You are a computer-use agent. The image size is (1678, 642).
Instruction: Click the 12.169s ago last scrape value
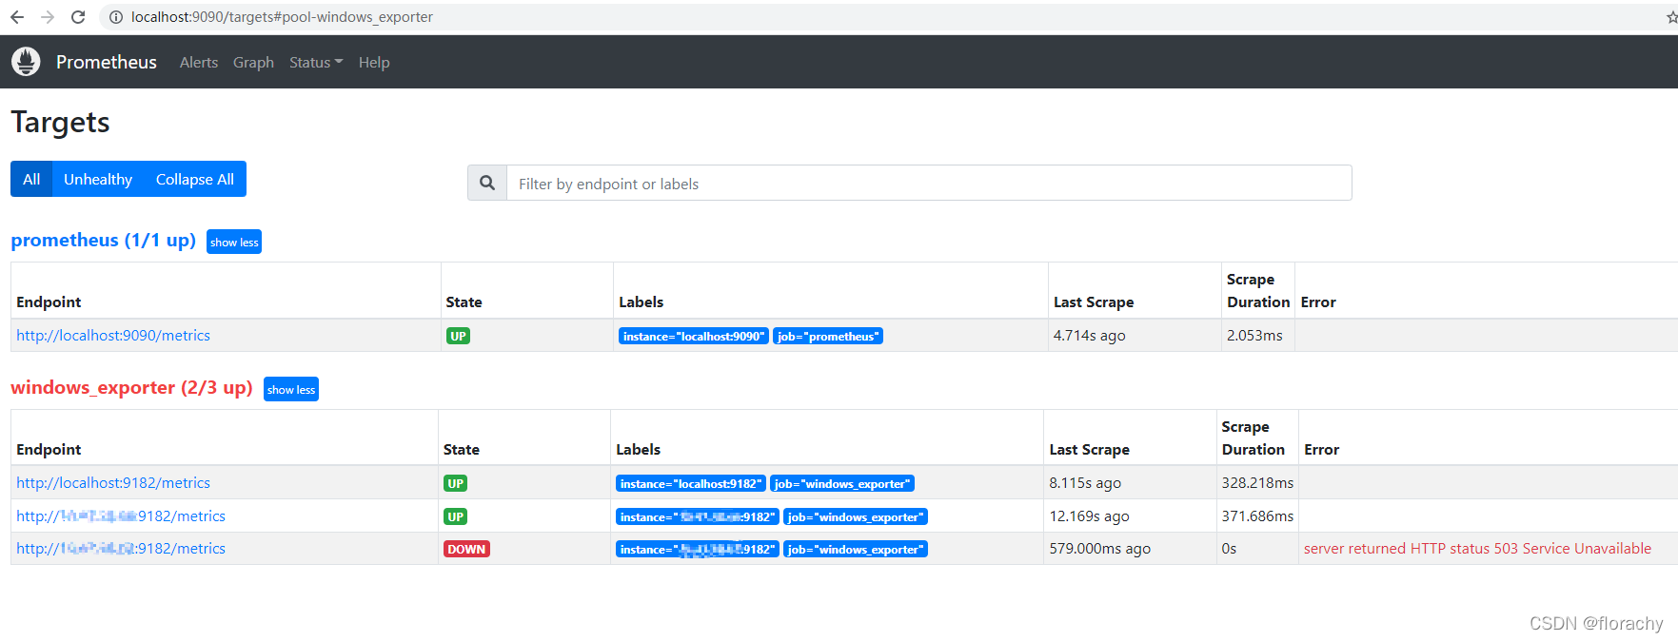click(1089, 516)
